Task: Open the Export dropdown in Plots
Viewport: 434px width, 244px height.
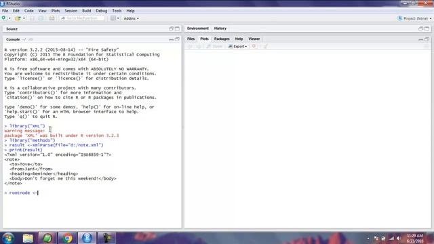Action: tap(237, 47)
